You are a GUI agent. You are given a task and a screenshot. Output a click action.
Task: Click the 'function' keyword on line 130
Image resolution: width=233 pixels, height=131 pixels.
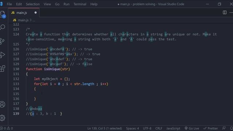[34, 69]
